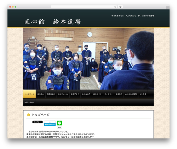Open the みんなの声 menu item
Screen dimensions: 177x149
click(x=86, y=94)
